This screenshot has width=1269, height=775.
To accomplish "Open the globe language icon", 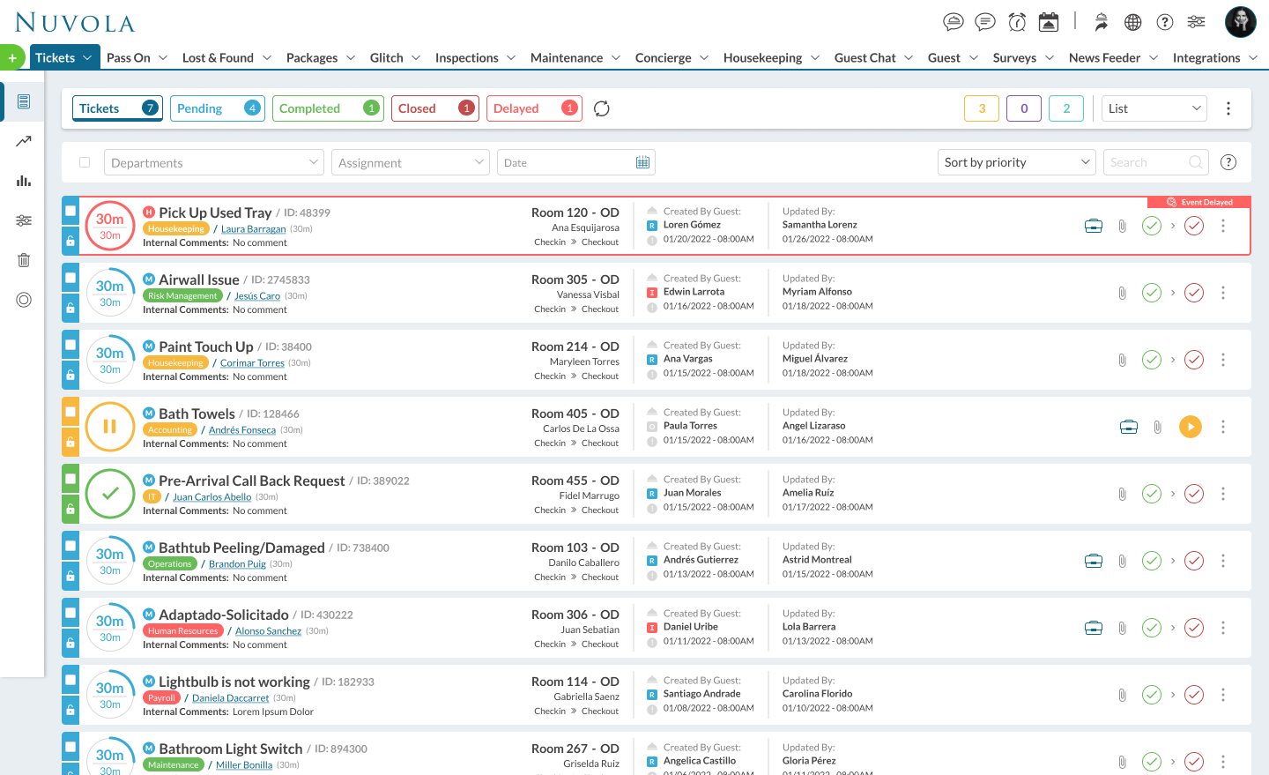I will click(x=1133, y=22).
